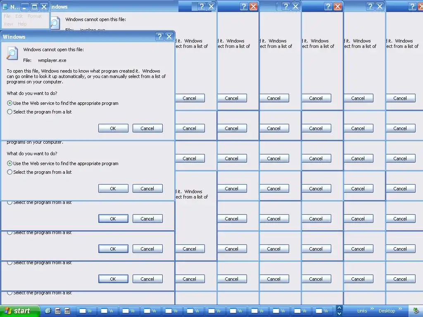This screenshot has height=317, width=423.
Task: Click the 'What do you want to do?' text in wmplayer.exe dialog
Action: (32, 93)
